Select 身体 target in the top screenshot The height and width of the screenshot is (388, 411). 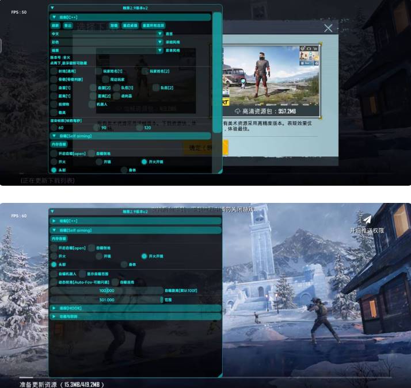click(x=124, y=170)
